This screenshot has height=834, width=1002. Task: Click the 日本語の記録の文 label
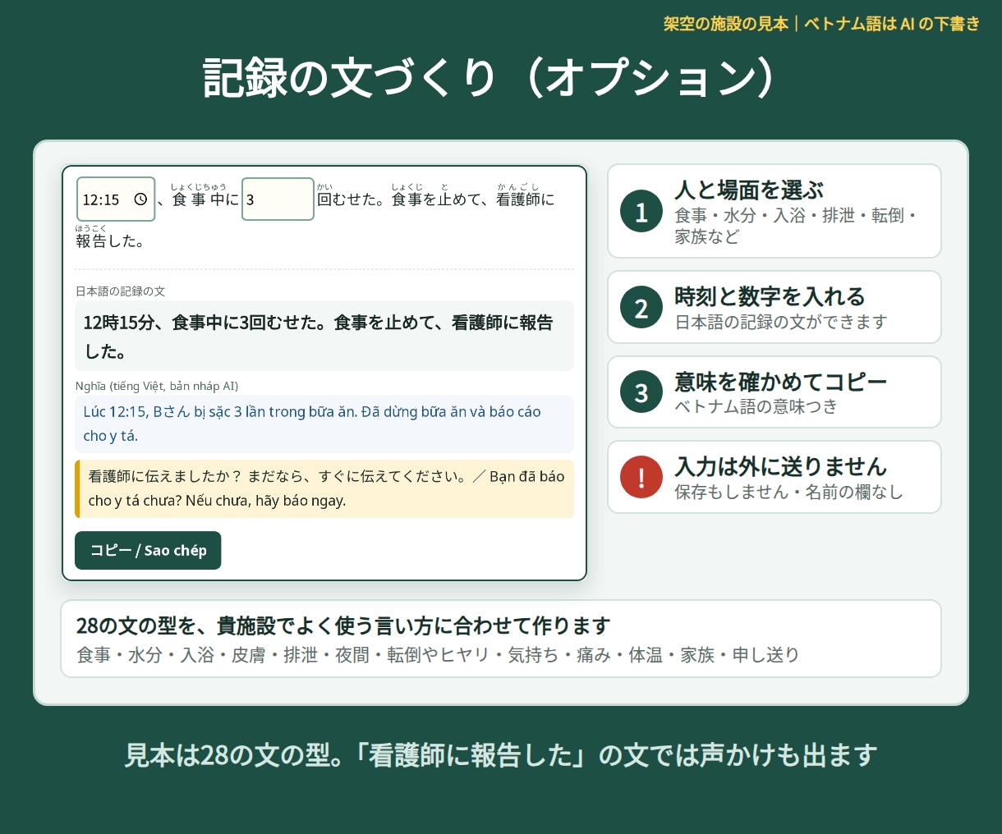(x=120, y=291)
